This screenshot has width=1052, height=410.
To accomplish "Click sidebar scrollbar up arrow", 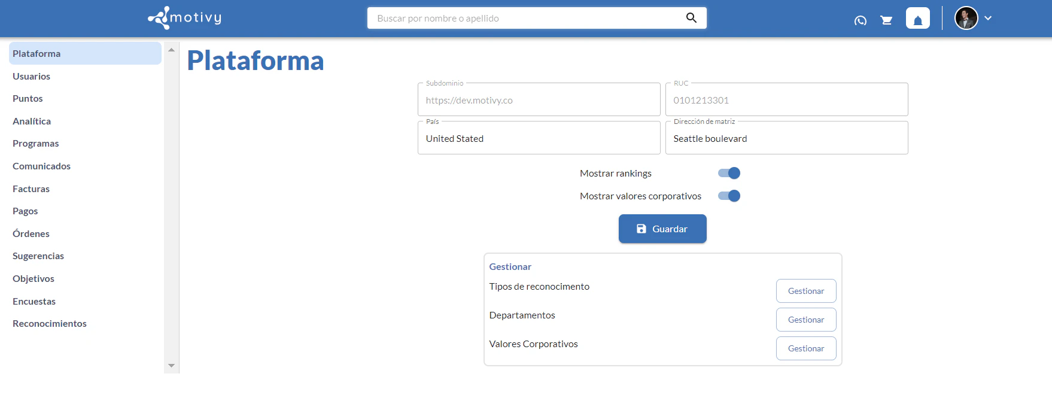I will click(172, 50).
